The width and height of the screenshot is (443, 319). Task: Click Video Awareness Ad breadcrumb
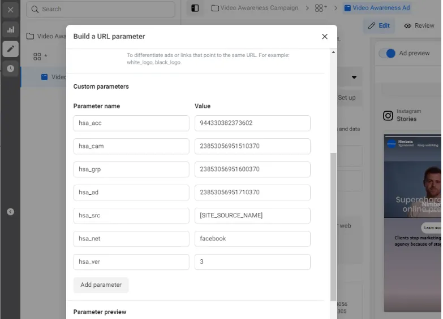[x=377, y=8]
